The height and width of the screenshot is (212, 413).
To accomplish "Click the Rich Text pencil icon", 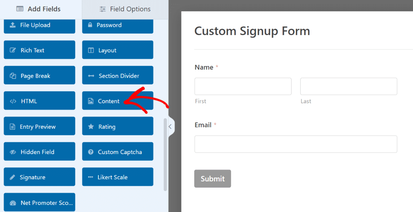I will coord(13,51).
